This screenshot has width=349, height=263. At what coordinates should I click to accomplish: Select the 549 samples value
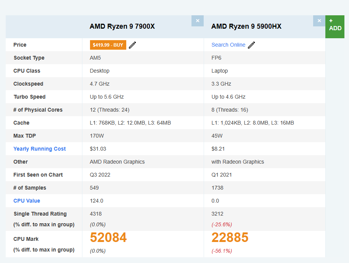tap(94, 188)
